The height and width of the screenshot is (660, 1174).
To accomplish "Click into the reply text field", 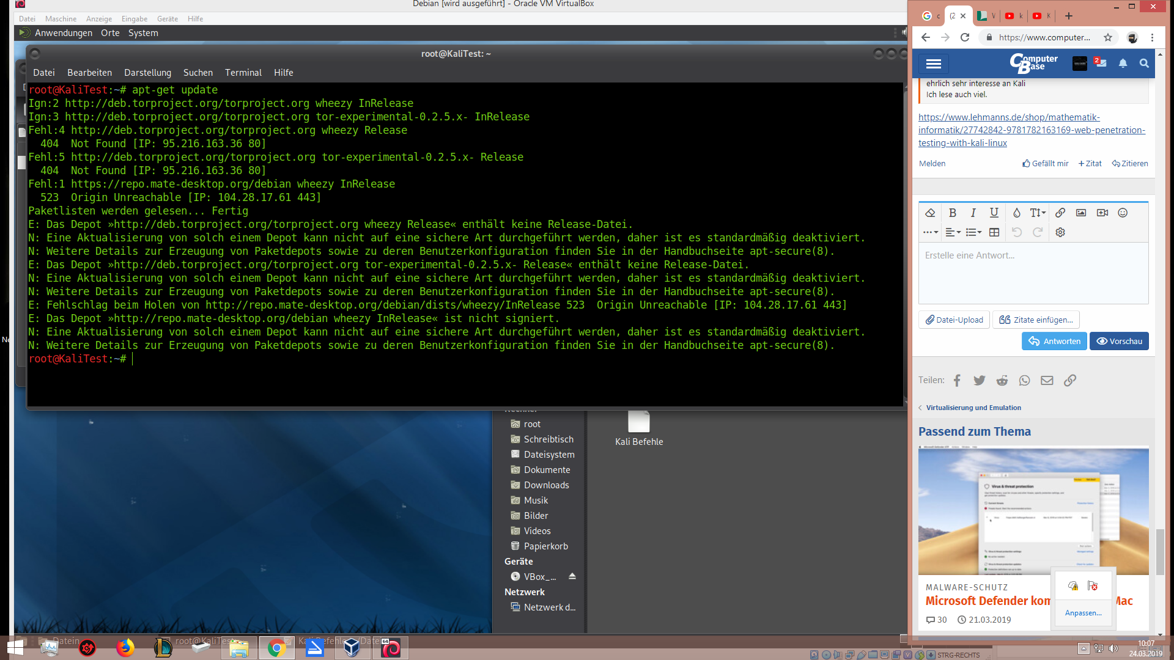I will click(1033, 273).
